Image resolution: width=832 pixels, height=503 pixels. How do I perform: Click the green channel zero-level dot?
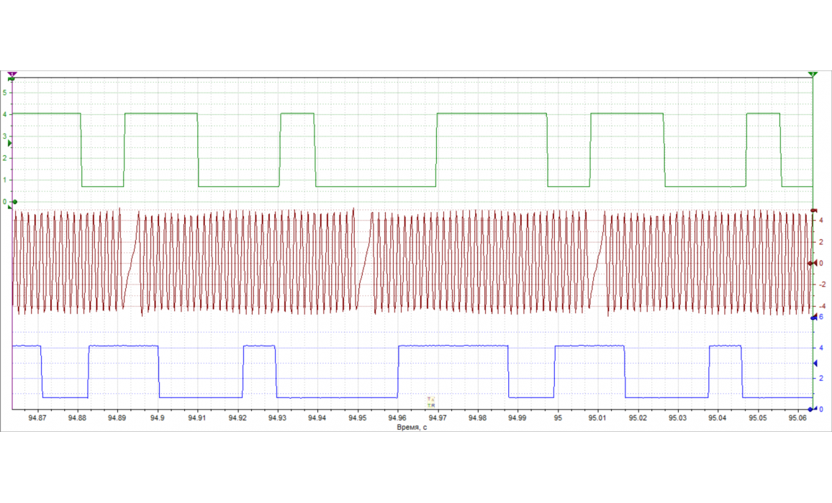14,202
